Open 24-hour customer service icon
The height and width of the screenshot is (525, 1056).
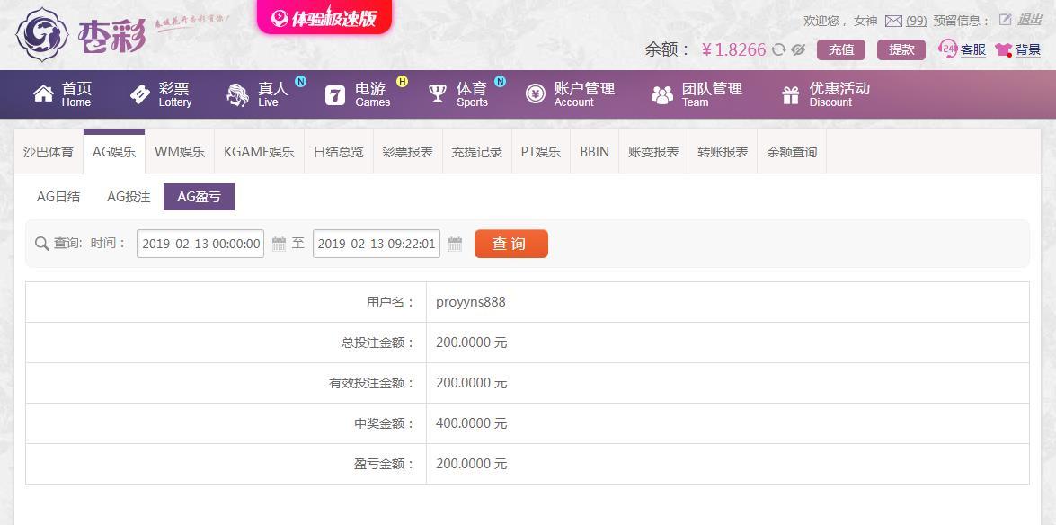tap(947, 49)
